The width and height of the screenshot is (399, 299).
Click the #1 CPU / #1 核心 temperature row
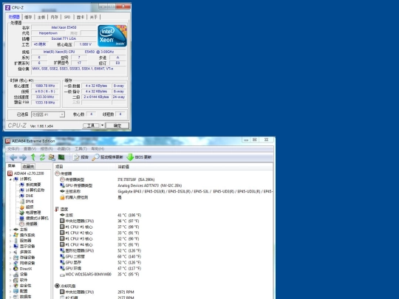[x=163, y=227]
